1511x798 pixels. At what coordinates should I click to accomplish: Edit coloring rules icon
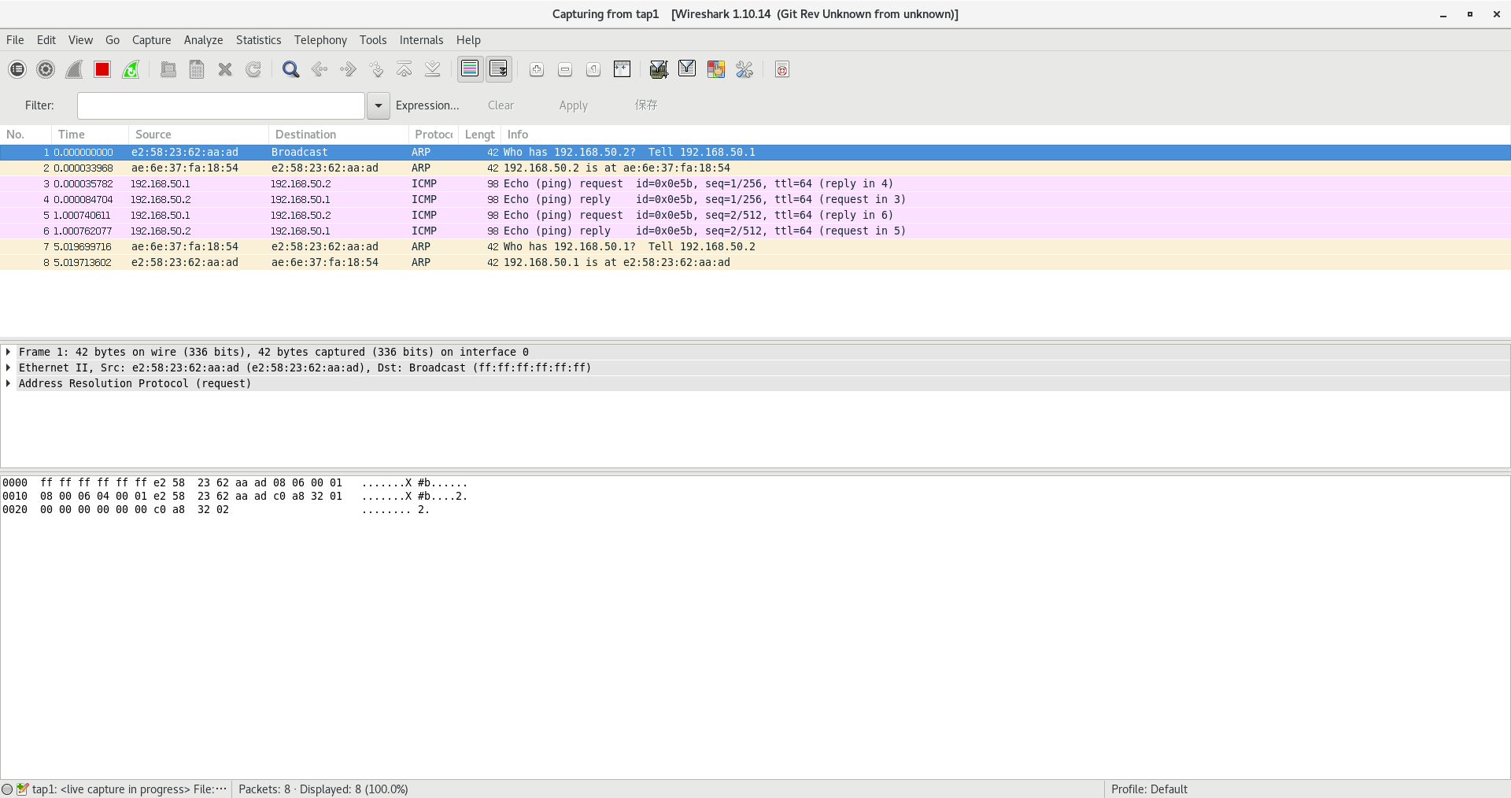click(x=715, y=70)
